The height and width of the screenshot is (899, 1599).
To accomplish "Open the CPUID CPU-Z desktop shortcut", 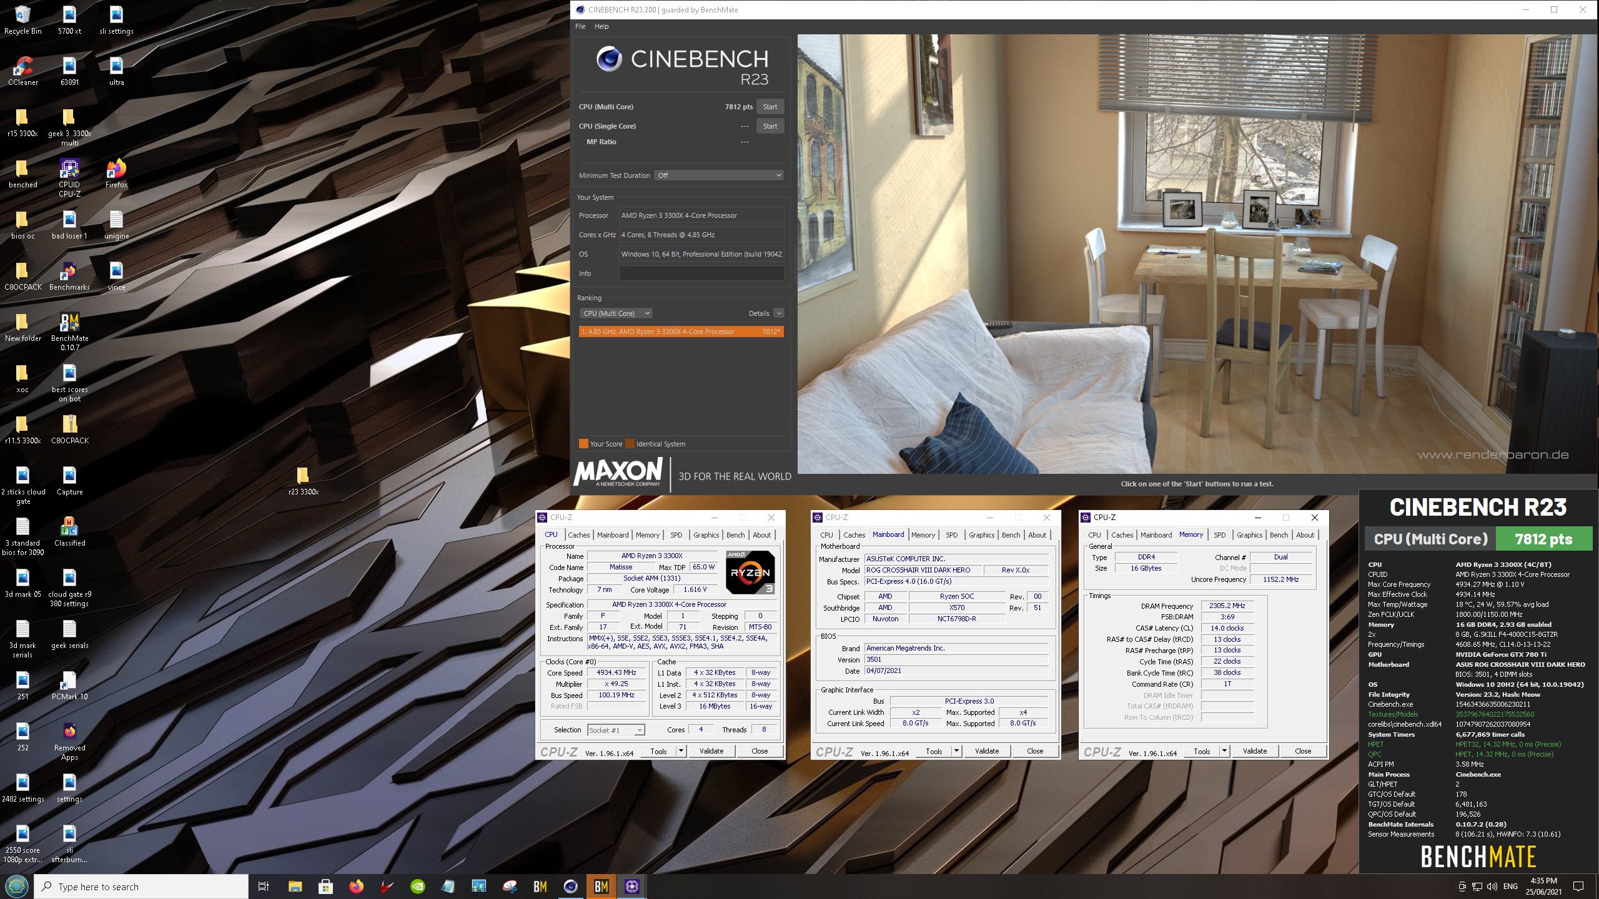I will [x=69, y=178].
